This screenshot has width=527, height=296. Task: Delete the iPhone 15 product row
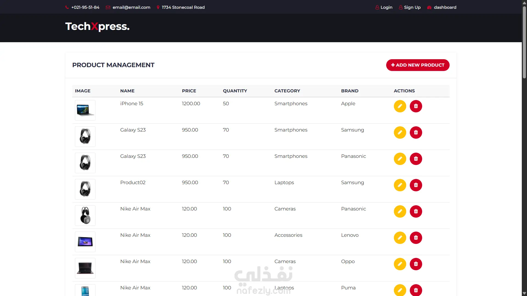(416, 106)
